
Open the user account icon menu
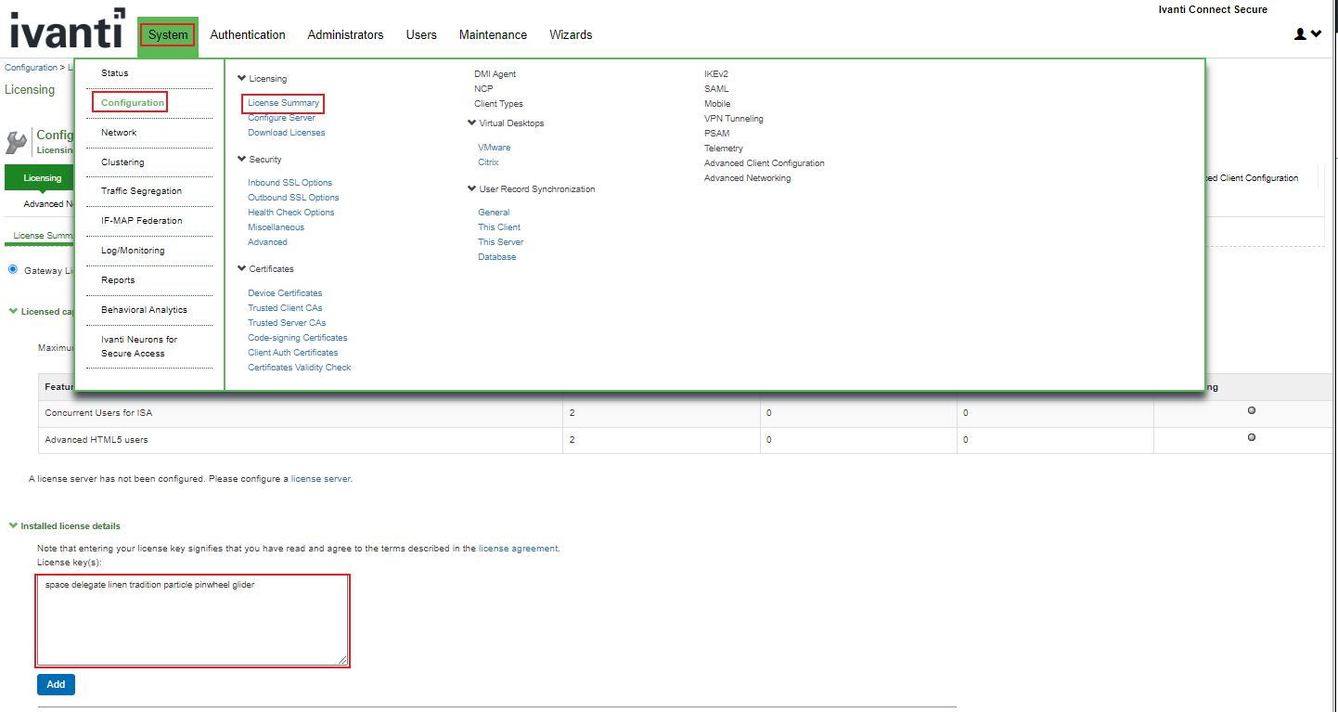click(x=1306, y=34)
